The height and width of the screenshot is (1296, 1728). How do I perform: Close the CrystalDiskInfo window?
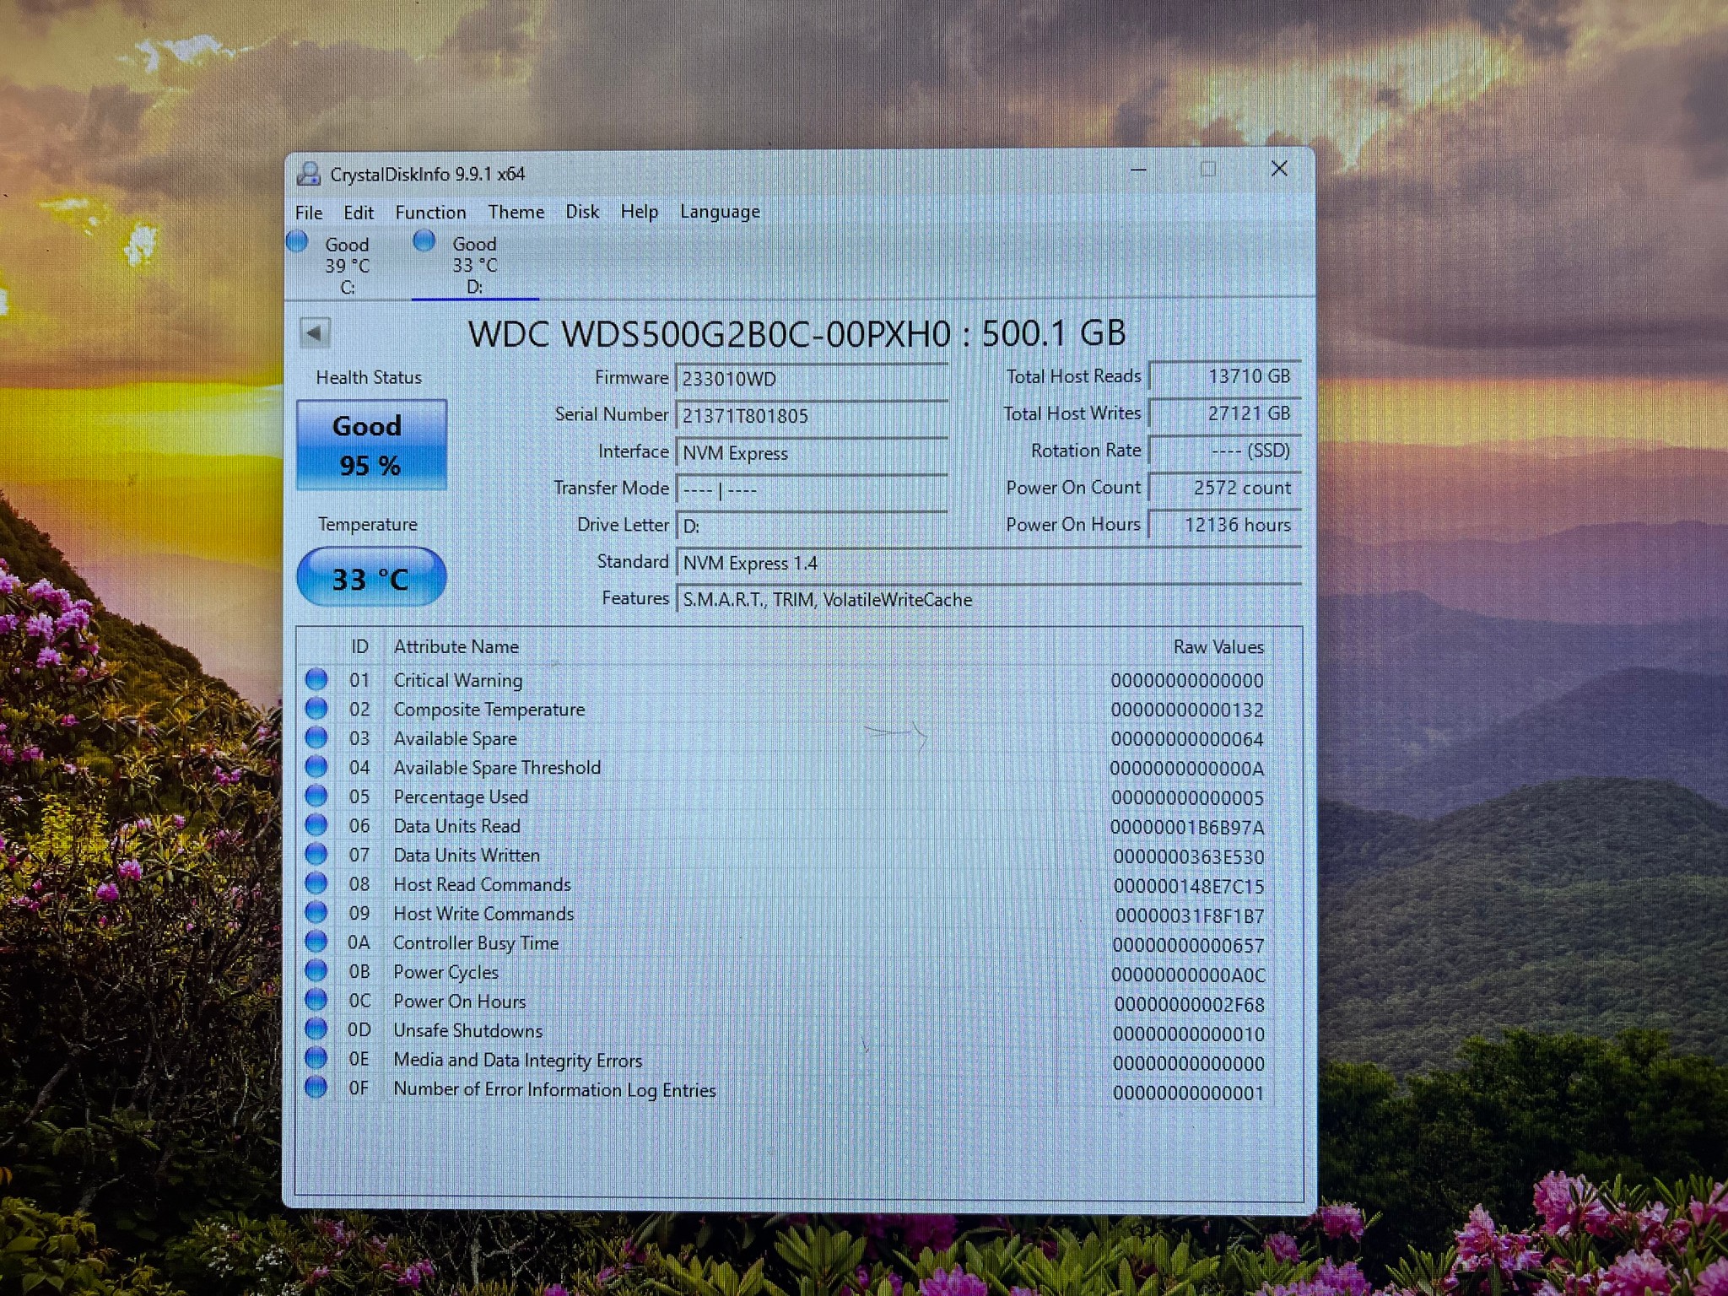point(1279,169)
